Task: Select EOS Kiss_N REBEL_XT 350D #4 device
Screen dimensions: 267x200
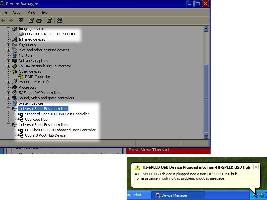Action: pyautogui.click(x=50, y=34)
